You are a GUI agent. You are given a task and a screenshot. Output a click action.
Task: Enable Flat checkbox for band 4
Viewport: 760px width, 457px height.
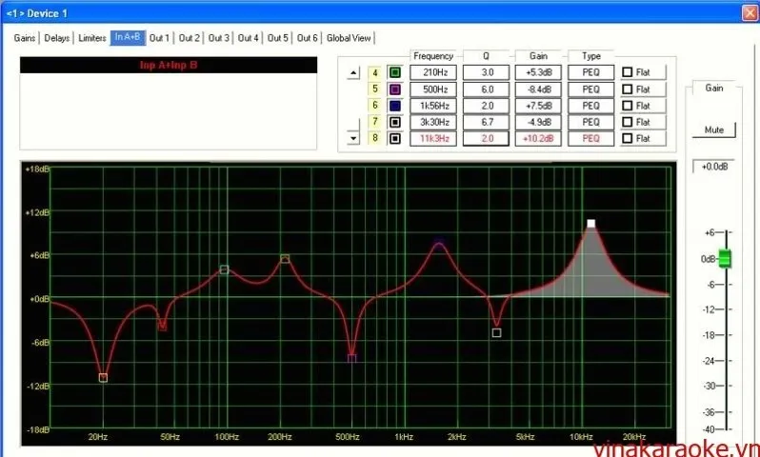click(627, 72)
